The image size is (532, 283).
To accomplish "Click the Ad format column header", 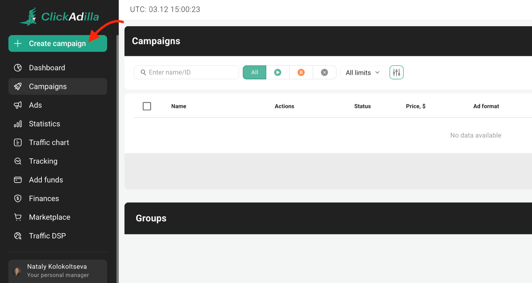I will [486, 106].
